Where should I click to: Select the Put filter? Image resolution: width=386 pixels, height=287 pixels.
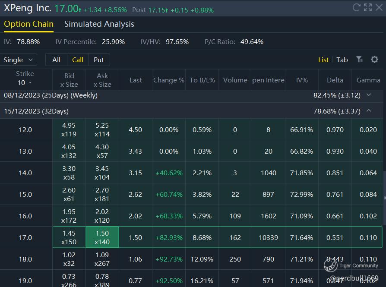tap(99, 60)
